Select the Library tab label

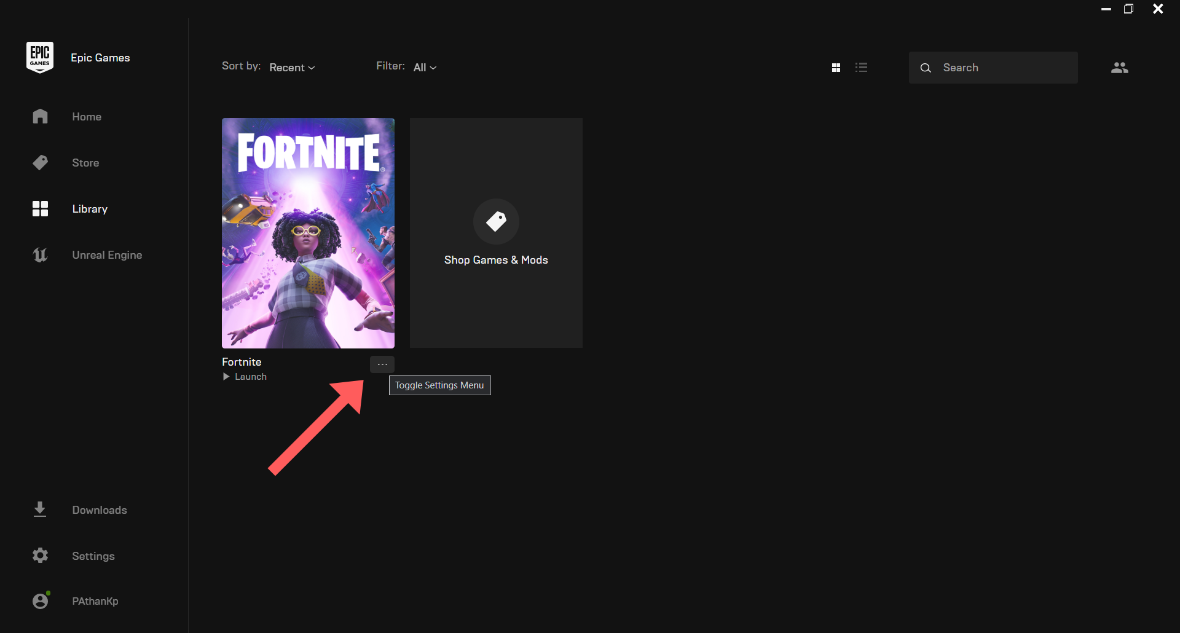tap(89, 209)
